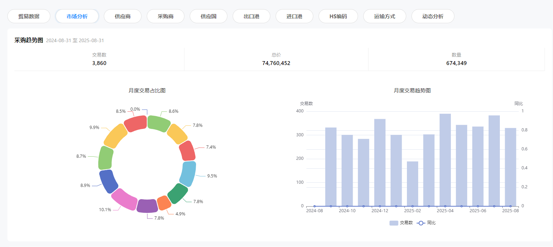553x247 pixels.
Task: Switch to the 进口港 tab
Action: 294,16
